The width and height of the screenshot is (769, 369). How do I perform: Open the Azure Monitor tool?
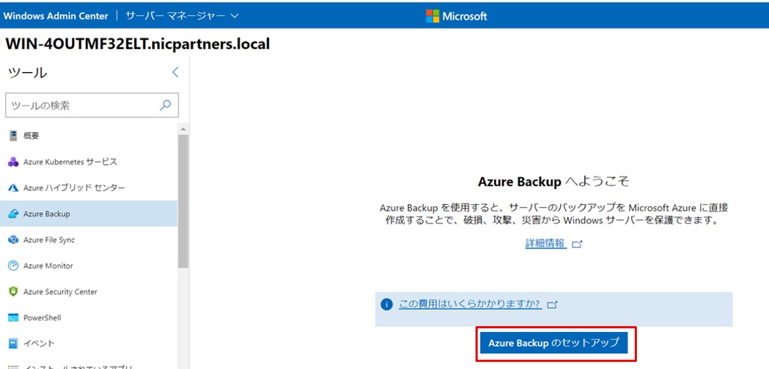coord(89,266)
